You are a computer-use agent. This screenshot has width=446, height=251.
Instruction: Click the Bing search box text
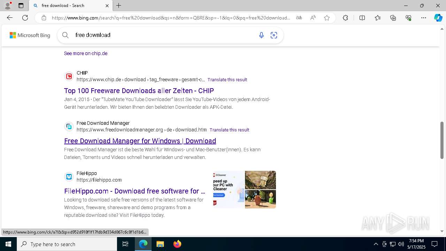[93, 35]
